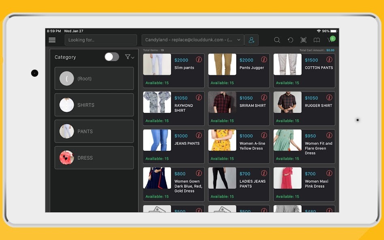Click the $1500 price of COTTON PANTS
This screenshot has height=240, width=384.
[x=311, y=60]
